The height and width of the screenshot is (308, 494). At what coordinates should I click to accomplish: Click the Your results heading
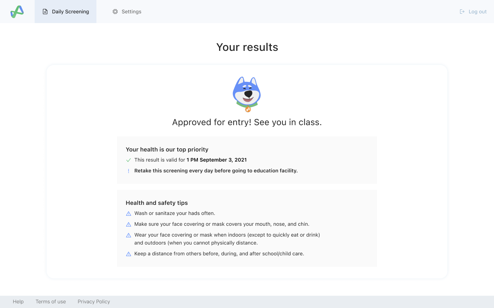click(x=247, y=47)
